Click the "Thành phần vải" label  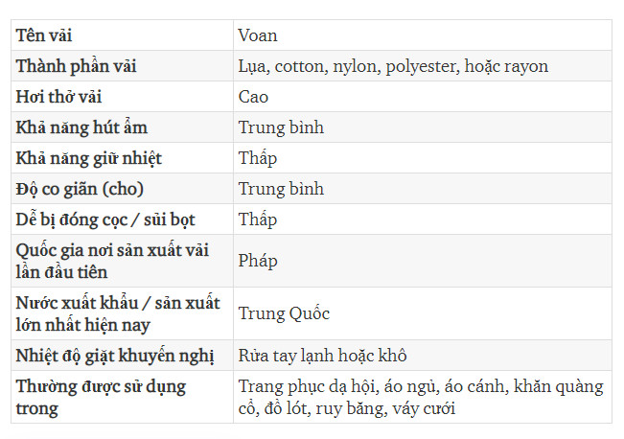[x=76, y=66]
